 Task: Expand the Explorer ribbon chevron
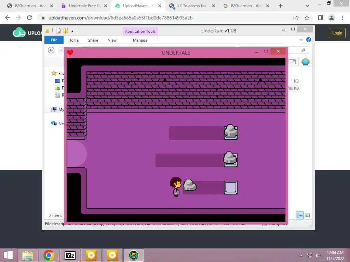click(x=301, y=40)
